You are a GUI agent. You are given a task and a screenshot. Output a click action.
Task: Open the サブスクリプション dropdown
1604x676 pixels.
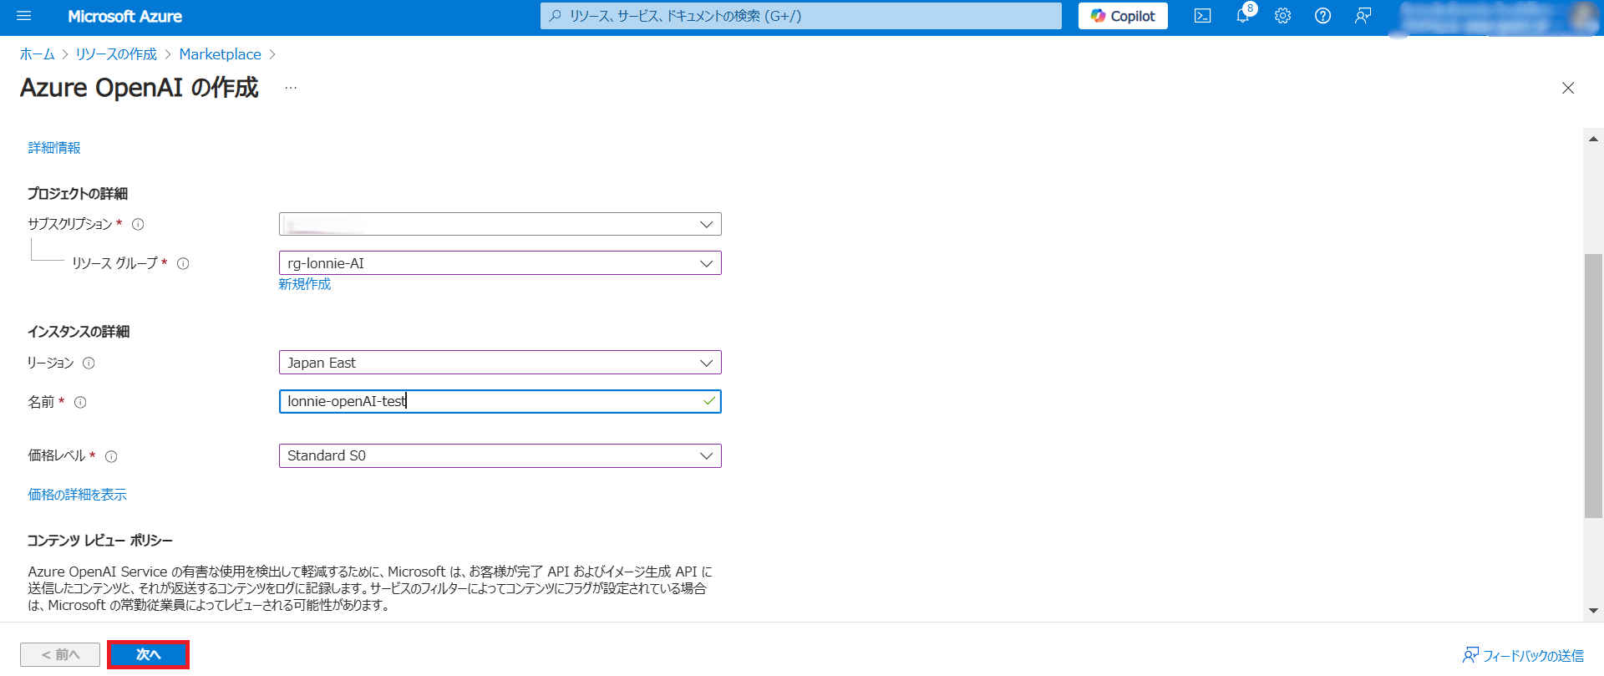(x=500, y=224)
